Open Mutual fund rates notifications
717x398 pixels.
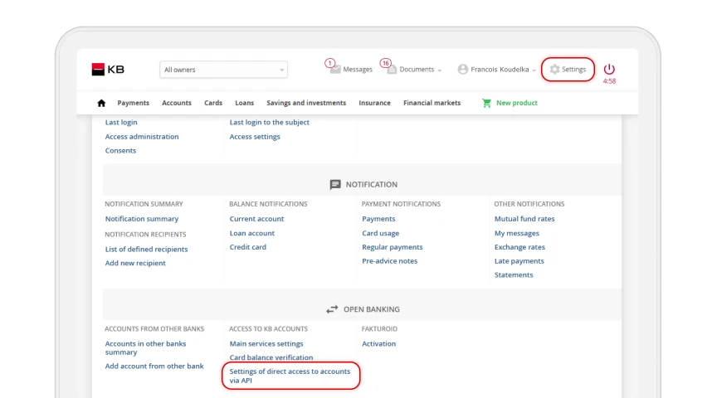pos(524,218)
